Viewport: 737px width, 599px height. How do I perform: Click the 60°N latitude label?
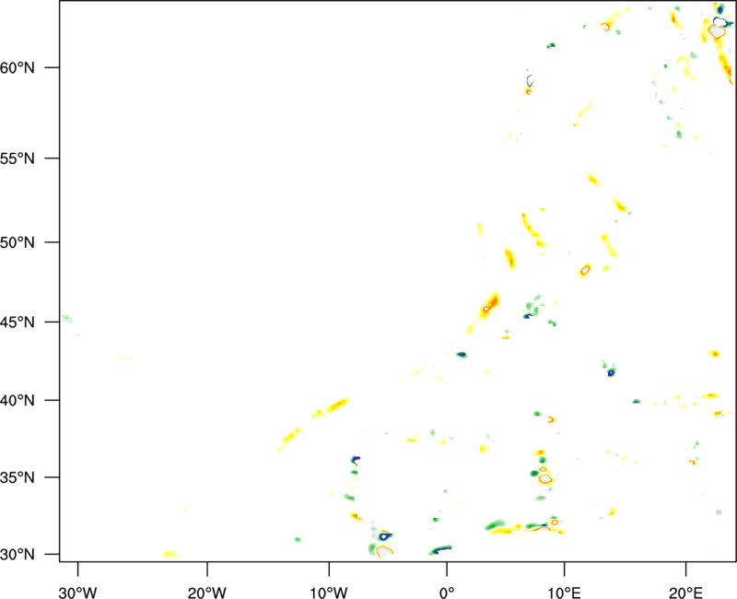click(17, 67)
